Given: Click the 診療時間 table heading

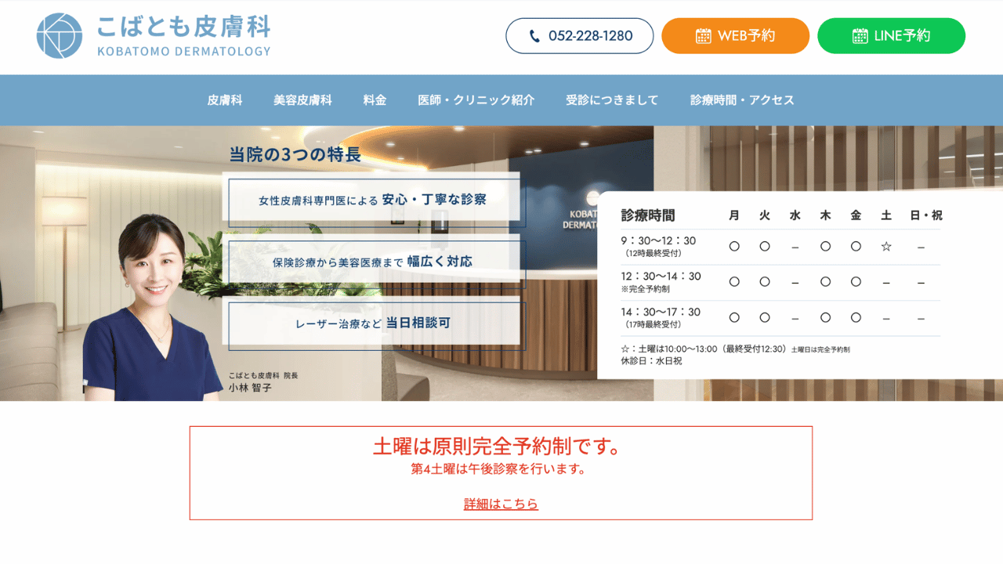Looking at the screenshot, I should (648, 215).
